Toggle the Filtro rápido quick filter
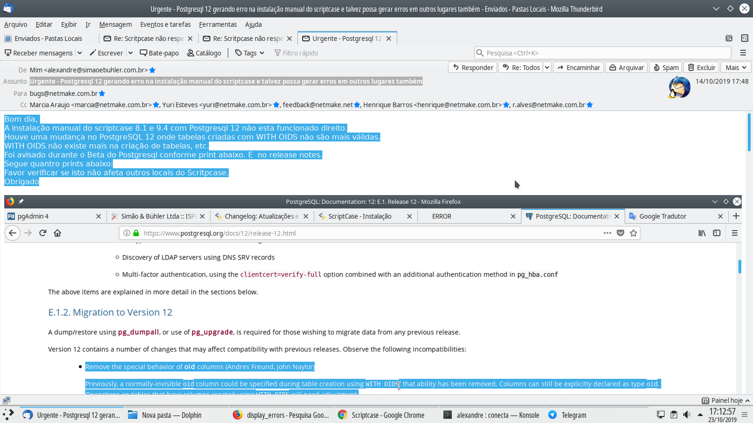The width and height of the screenshot is (753, 423). [x=296, y=53]
